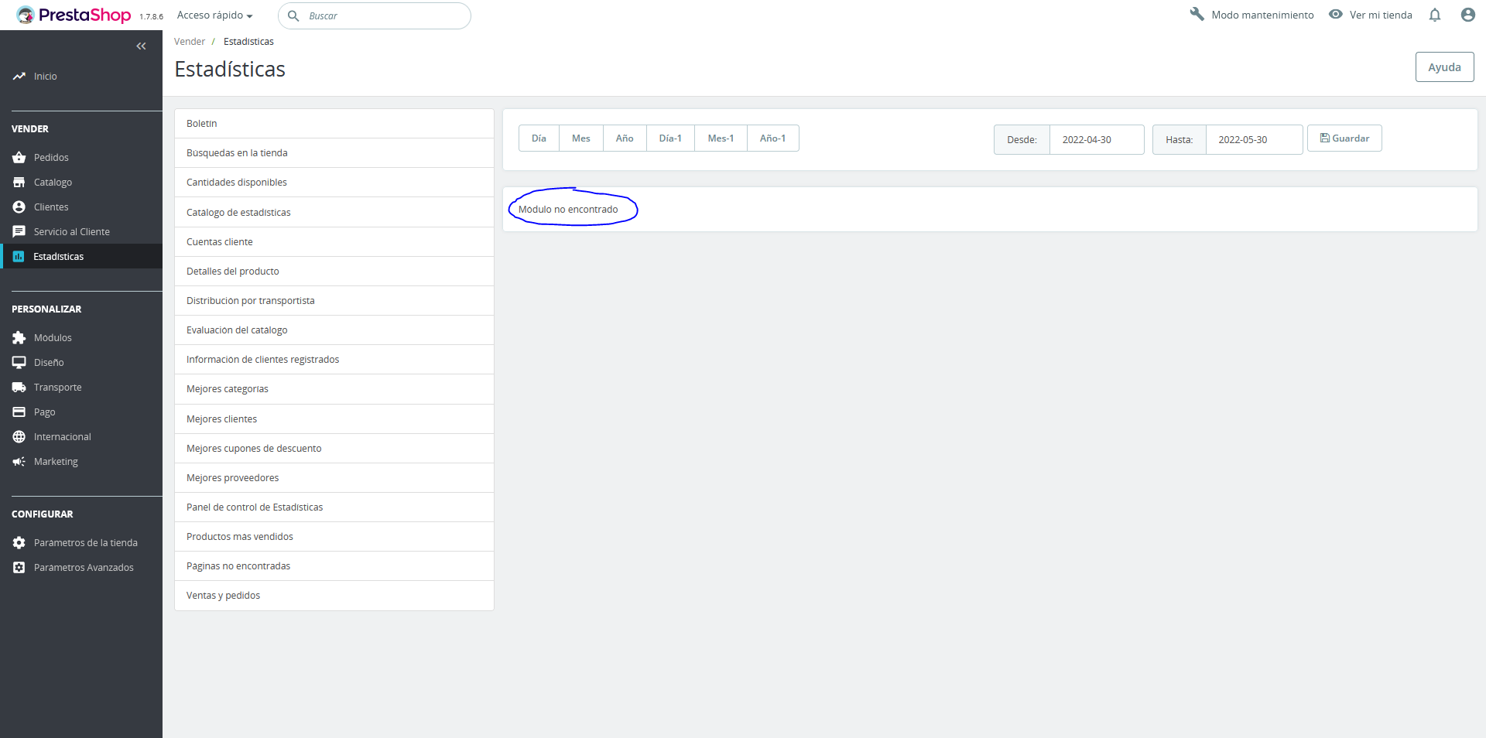This screenshot has height=738, width=1486.
Task: Open Ventas y pedidos statistics
Action: (334, 596)
